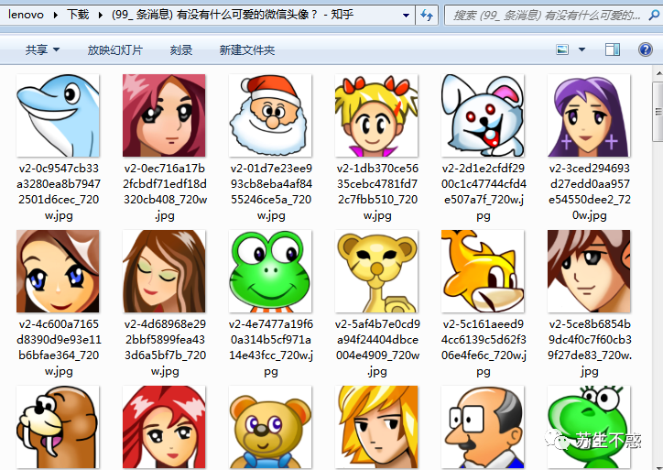Click the refresh button beside address bar
This screenshot has width=663, height=470.
pyautogui.click(x=427, y=16)
